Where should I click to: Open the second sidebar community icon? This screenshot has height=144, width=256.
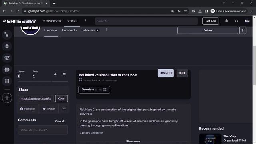pyautogui.click(x=7, y=46)
